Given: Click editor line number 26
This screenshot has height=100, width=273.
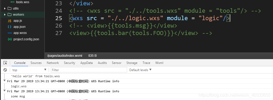Looking at the screenshot, I should point(59,26).
